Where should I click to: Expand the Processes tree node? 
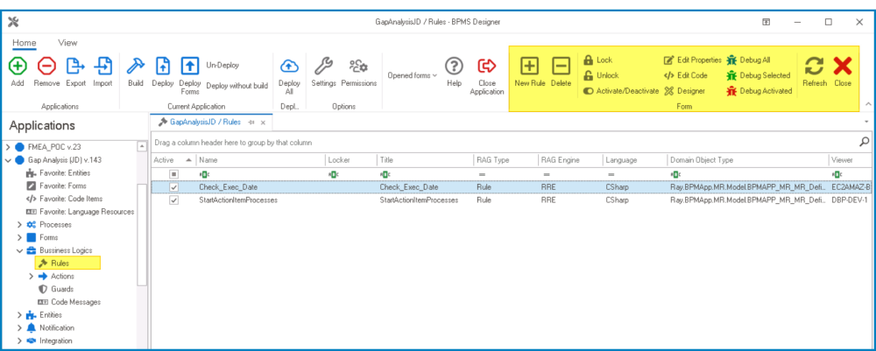click(x=20, y=225)
